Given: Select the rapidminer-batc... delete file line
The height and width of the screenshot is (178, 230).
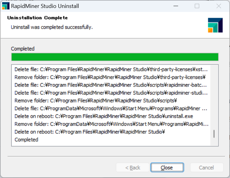Looking at the screenshot, I should pos(111,85).
